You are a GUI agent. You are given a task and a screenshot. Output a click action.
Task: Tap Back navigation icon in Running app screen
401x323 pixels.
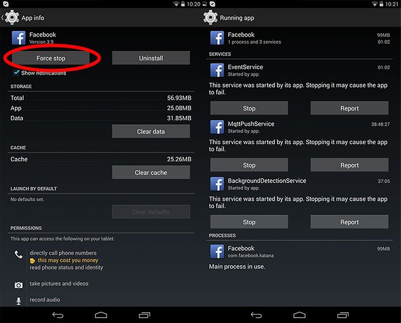coord(256,315)
